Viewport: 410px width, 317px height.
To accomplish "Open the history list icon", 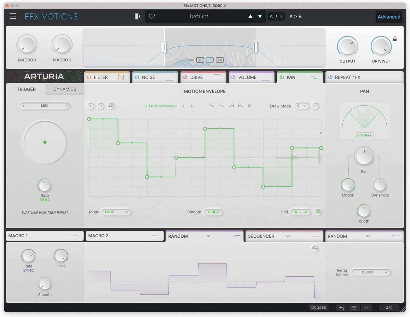I will (354, 308).
